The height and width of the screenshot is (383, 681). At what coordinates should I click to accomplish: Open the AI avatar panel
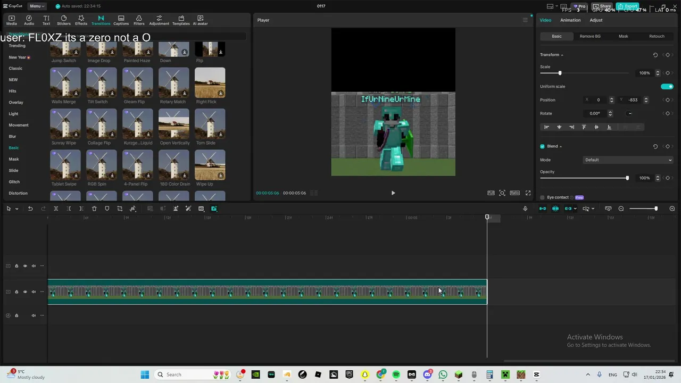pyautogui.click(x=200, y=20)
